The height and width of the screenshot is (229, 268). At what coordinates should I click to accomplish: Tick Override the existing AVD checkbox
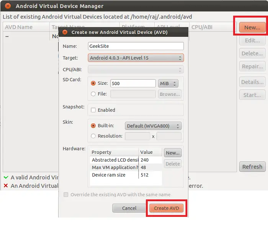click(66, 195)
